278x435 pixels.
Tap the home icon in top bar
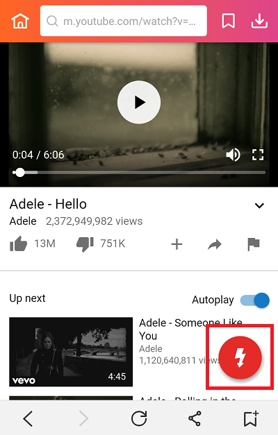click(x=20, y=21)
